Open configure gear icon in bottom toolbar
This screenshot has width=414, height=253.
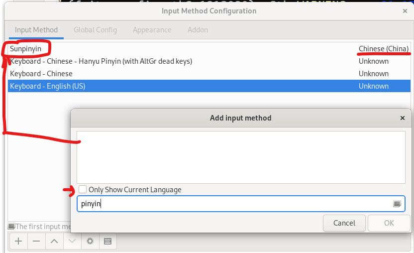click(90, 241)
